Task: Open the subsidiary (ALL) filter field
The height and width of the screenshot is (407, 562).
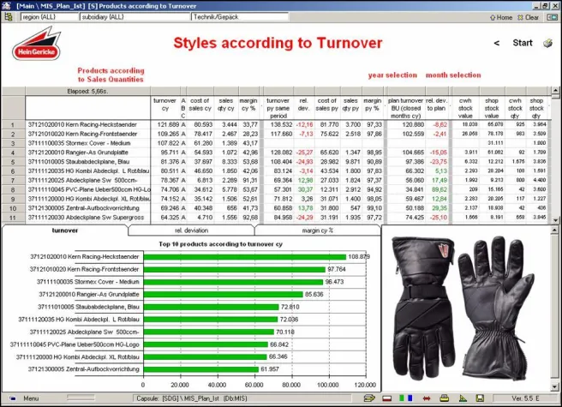Action: coord(135,17)
